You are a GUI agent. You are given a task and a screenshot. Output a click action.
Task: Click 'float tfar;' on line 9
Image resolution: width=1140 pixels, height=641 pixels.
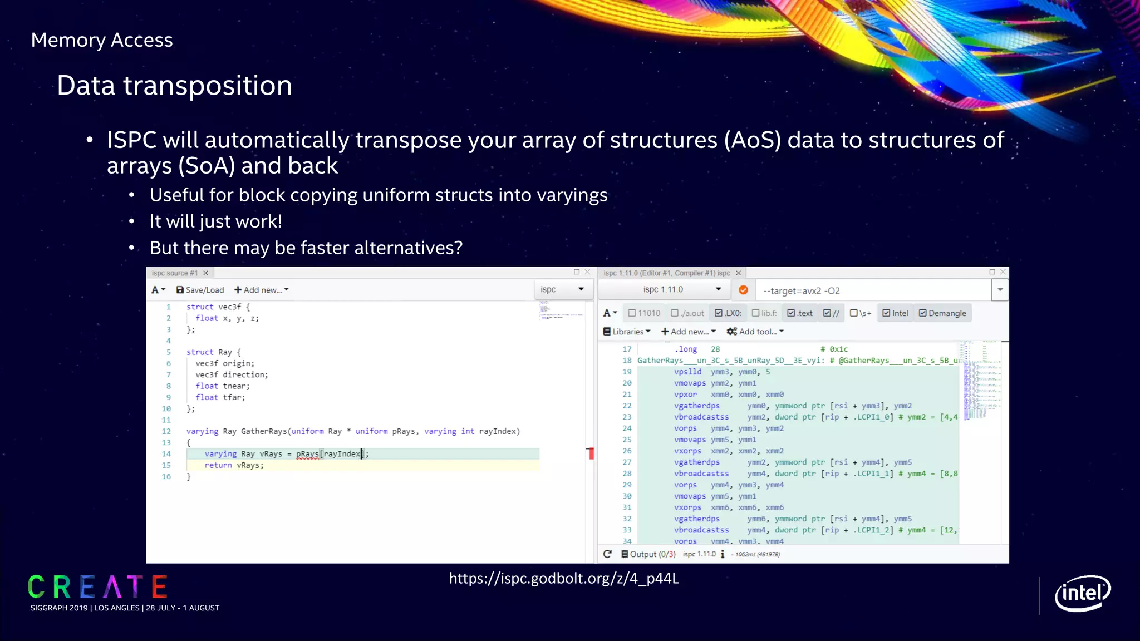point(220,397)
